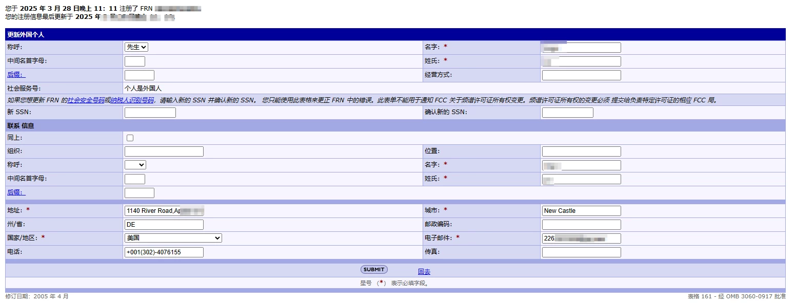This screenshot has height=305, width=795.
Task: Click the 位置 input field
Action: [581, 151]
